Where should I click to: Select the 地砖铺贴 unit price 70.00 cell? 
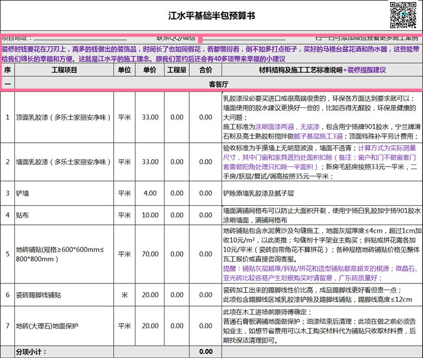[x=150, y=254]
